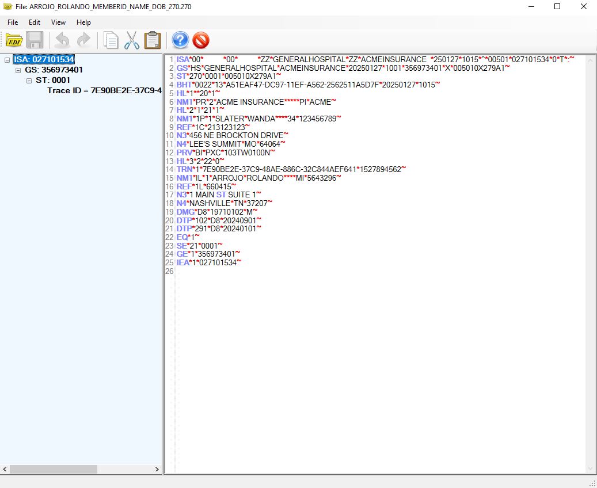Click the IEA*1*027101534 line
597x488 pixels.
(209, 262)
